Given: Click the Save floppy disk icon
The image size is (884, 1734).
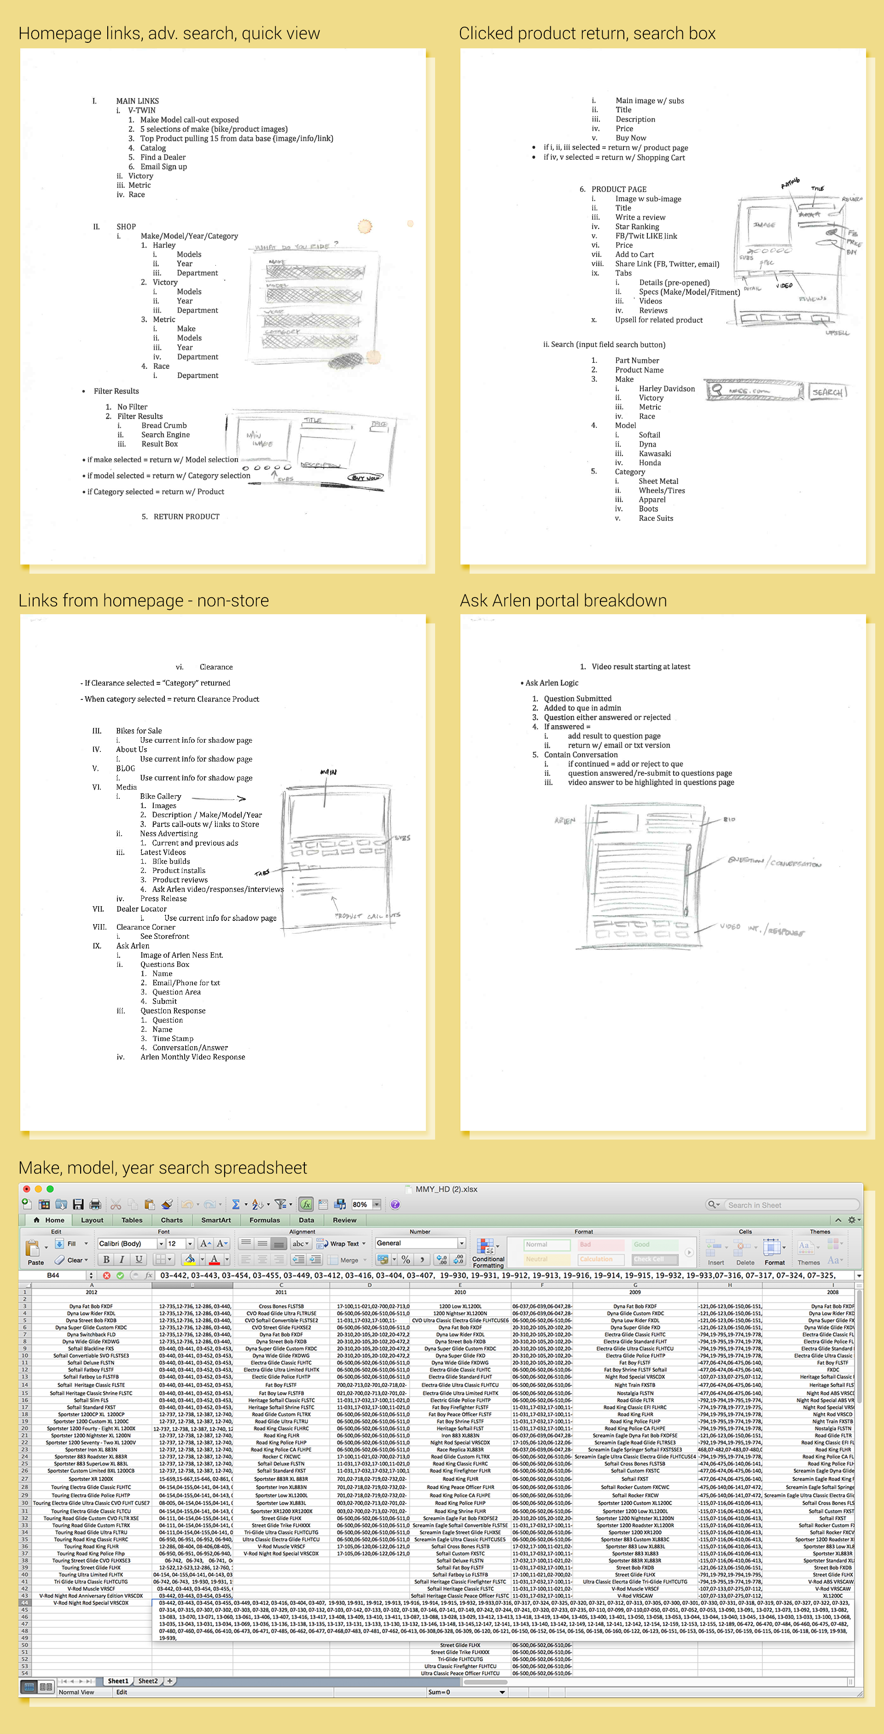Looking at the screenshot, I should coord(78,1204).
